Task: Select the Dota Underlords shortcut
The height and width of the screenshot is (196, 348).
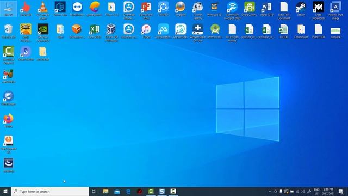Action: 318,10
